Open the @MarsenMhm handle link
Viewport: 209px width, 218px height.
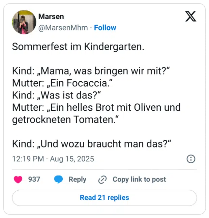63,28
